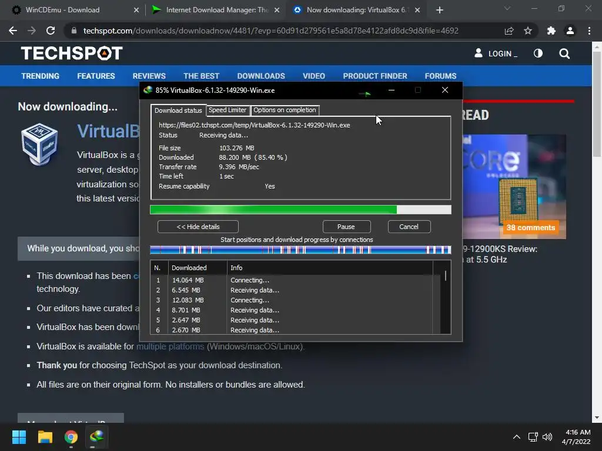Open TechSpot site search magnifier
602x451 pixels.
564,53
